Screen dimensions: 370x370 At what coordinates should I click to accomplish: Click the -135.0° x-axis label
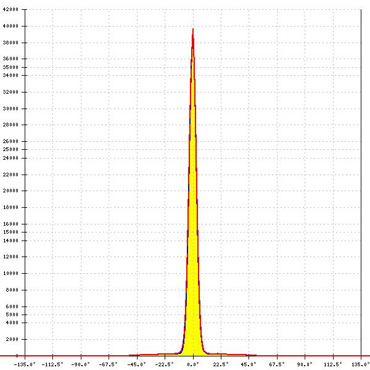[x=25, y=364]
